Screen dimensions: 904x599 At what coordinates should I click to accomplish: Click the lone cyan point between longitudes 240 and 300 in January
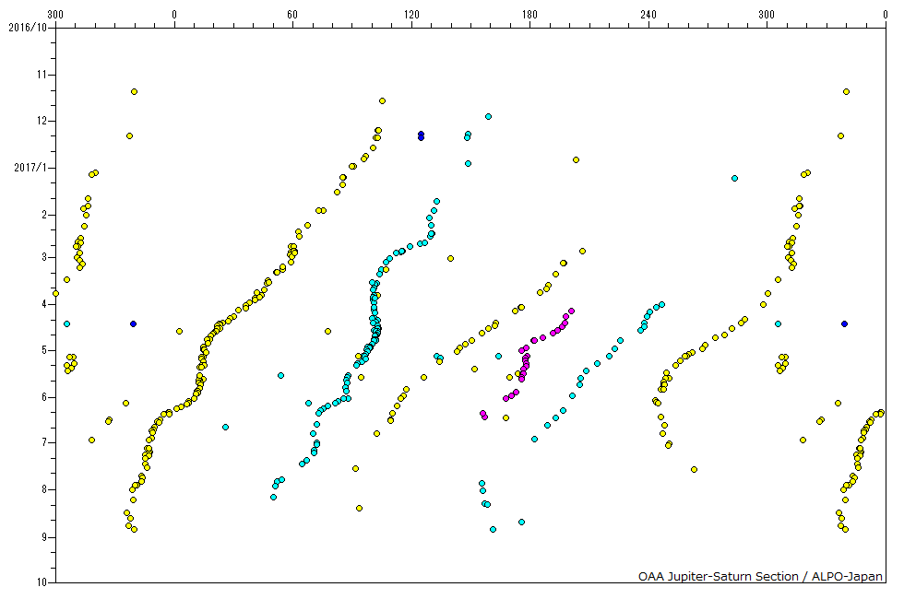734,179
